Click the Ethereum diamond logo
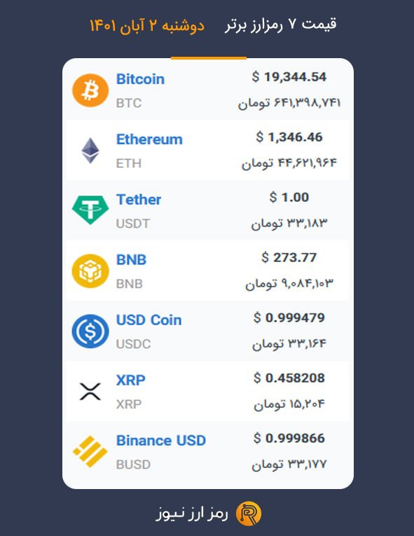 (x=90, y=151)
